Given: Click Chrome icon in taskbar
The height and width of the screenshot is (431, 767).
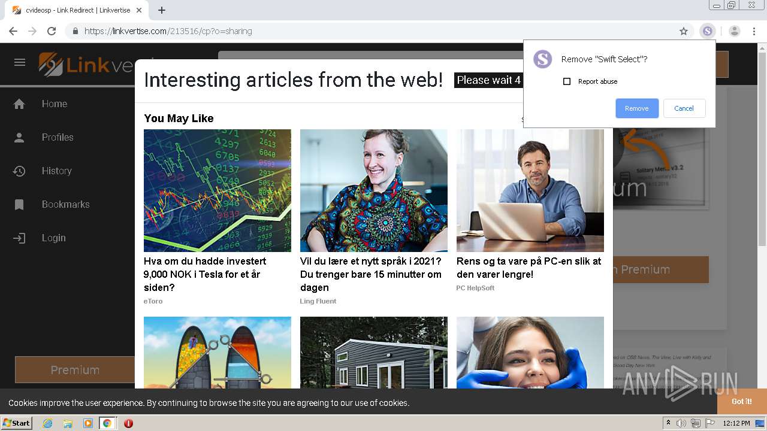Looking at the screenshot, I should (x=107, y=423).
